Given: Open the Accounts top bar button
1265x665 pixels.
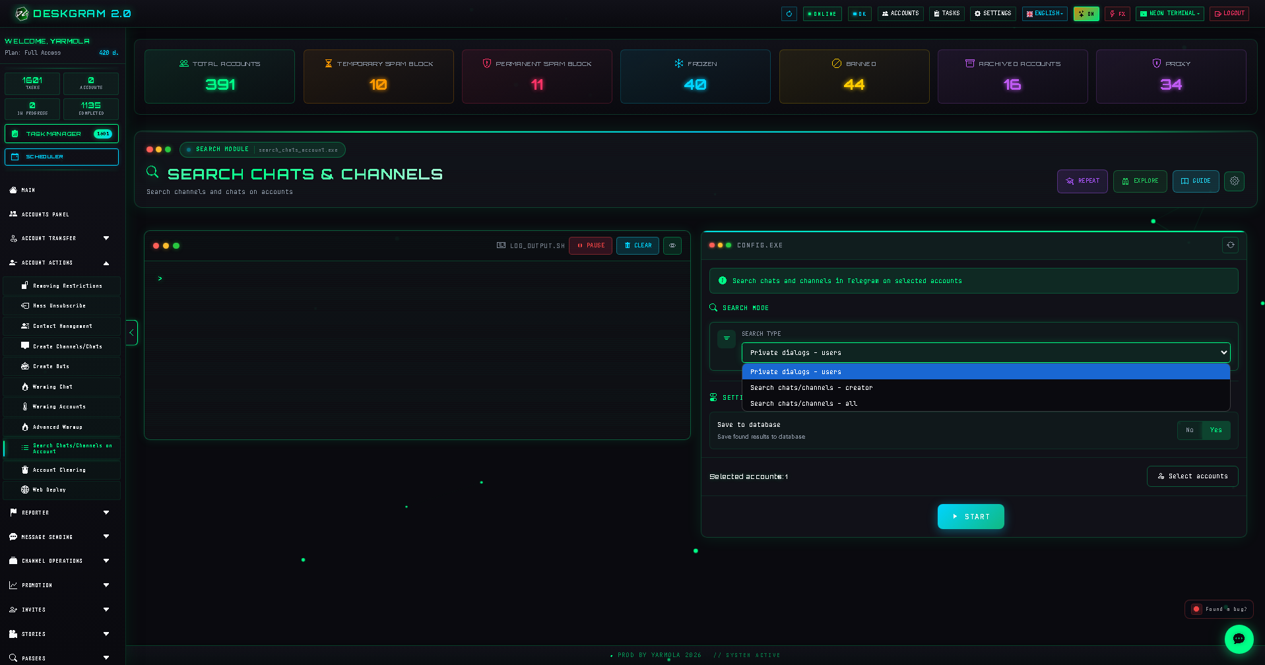Looking at the screenshot, I should click(x=900, y=14).
